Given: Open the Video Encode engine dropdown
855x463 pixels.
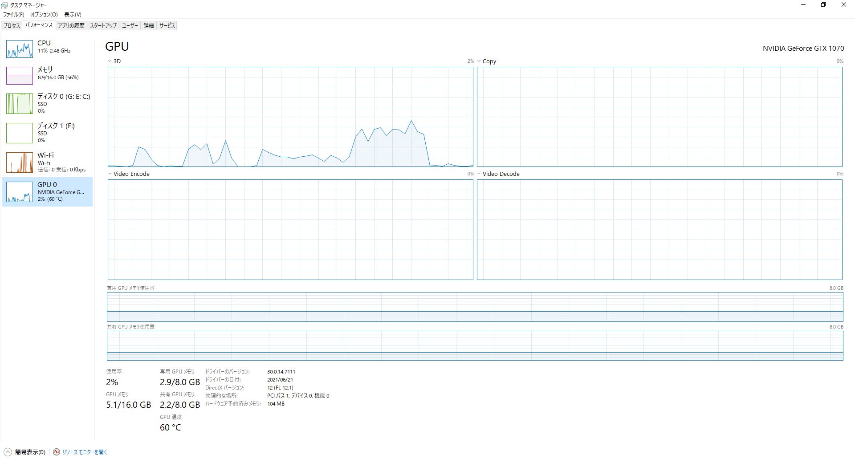Looking at the screenshot, I should pyautogui.click(x=110, y=174).
